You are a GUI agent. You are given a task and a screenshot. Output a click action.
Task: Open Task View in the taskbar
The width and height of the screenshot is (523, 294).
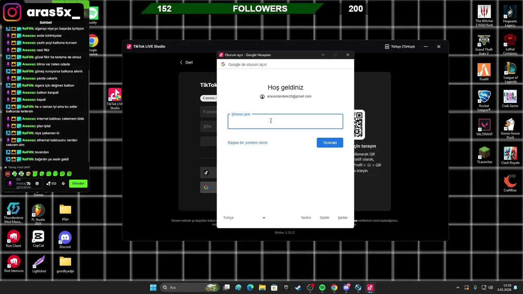(227, 287)
